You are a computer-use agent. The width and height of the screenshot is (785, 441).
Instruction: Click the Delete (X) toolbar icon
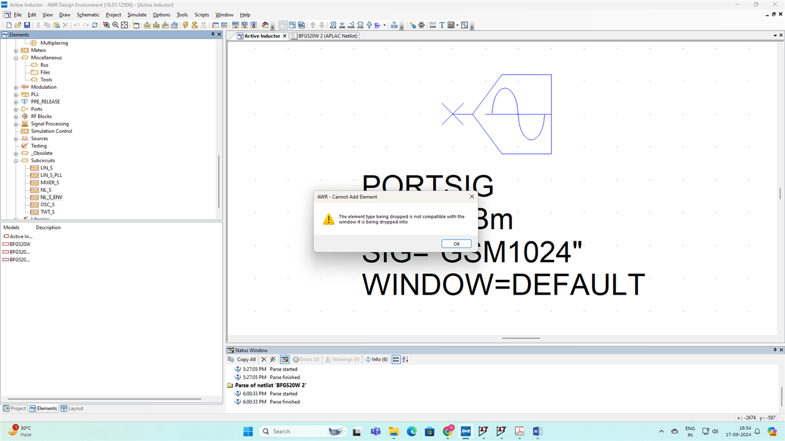66,25
